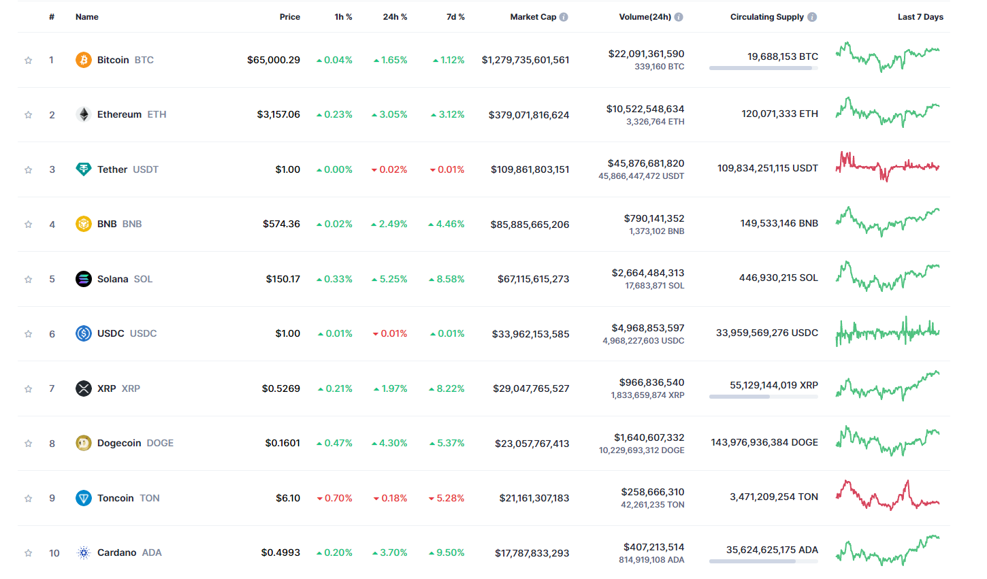Click the Dogecoin logo icon

click(84, 443)
